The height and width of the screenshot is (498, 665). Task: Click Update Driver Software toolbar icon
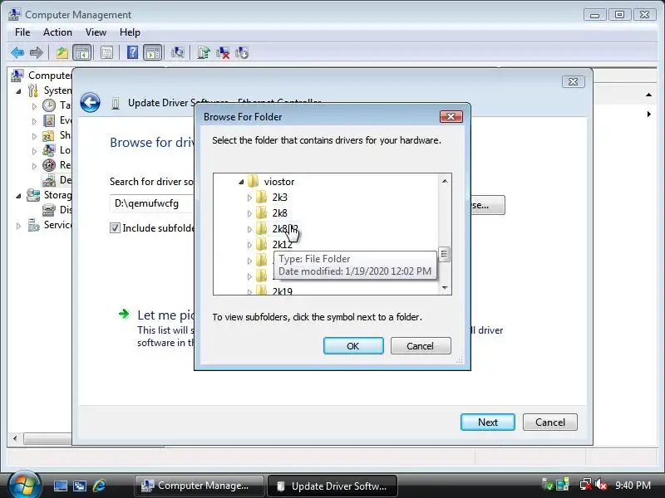pos(203,53)
